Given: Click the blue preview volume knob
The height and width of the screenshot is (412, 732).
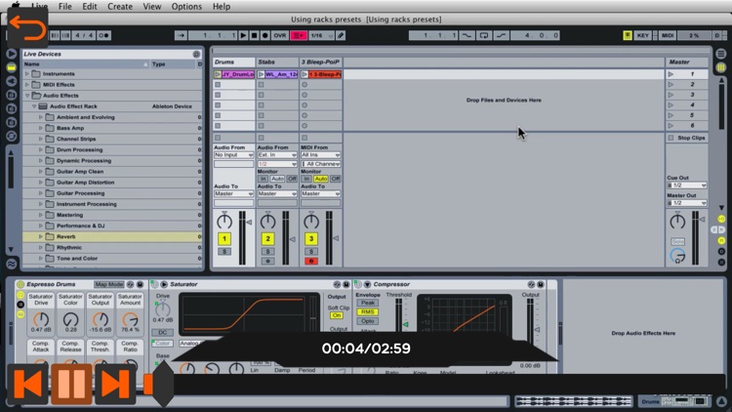Looking at the screenshot, I should coord(677,256).
